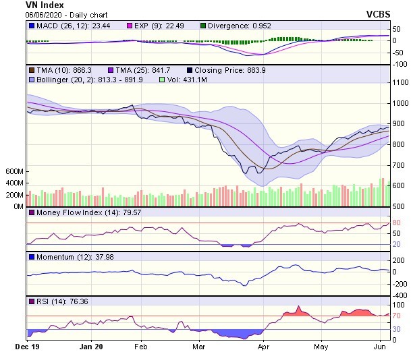411x354 pixels.
Task: Click the blue MACD legend square
Action: pyautogui.click(x=31, y=26)
